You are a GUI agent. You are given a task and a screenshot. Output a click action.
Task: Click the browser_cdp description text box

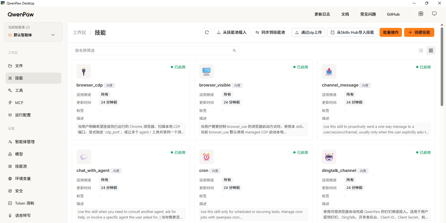pos(131,129)
